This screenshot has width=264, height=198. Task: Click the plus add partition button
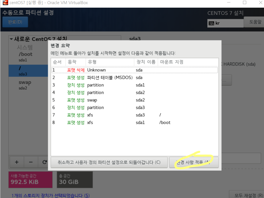point(17,162)
